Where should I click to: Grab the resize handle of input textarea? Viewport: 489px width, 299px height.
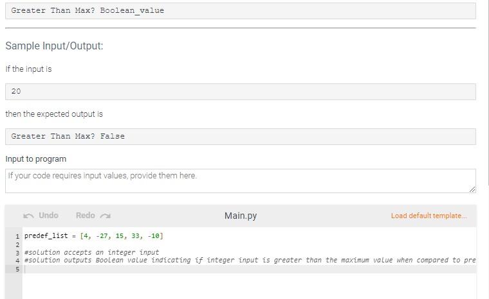click(472, 189)
